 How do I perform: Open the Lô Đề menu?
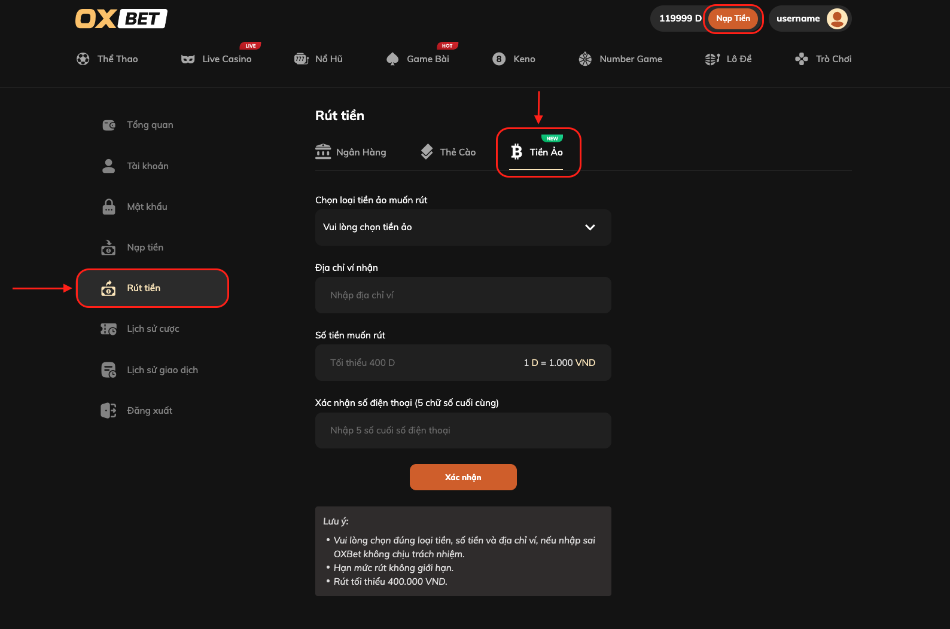pos(728,59)
